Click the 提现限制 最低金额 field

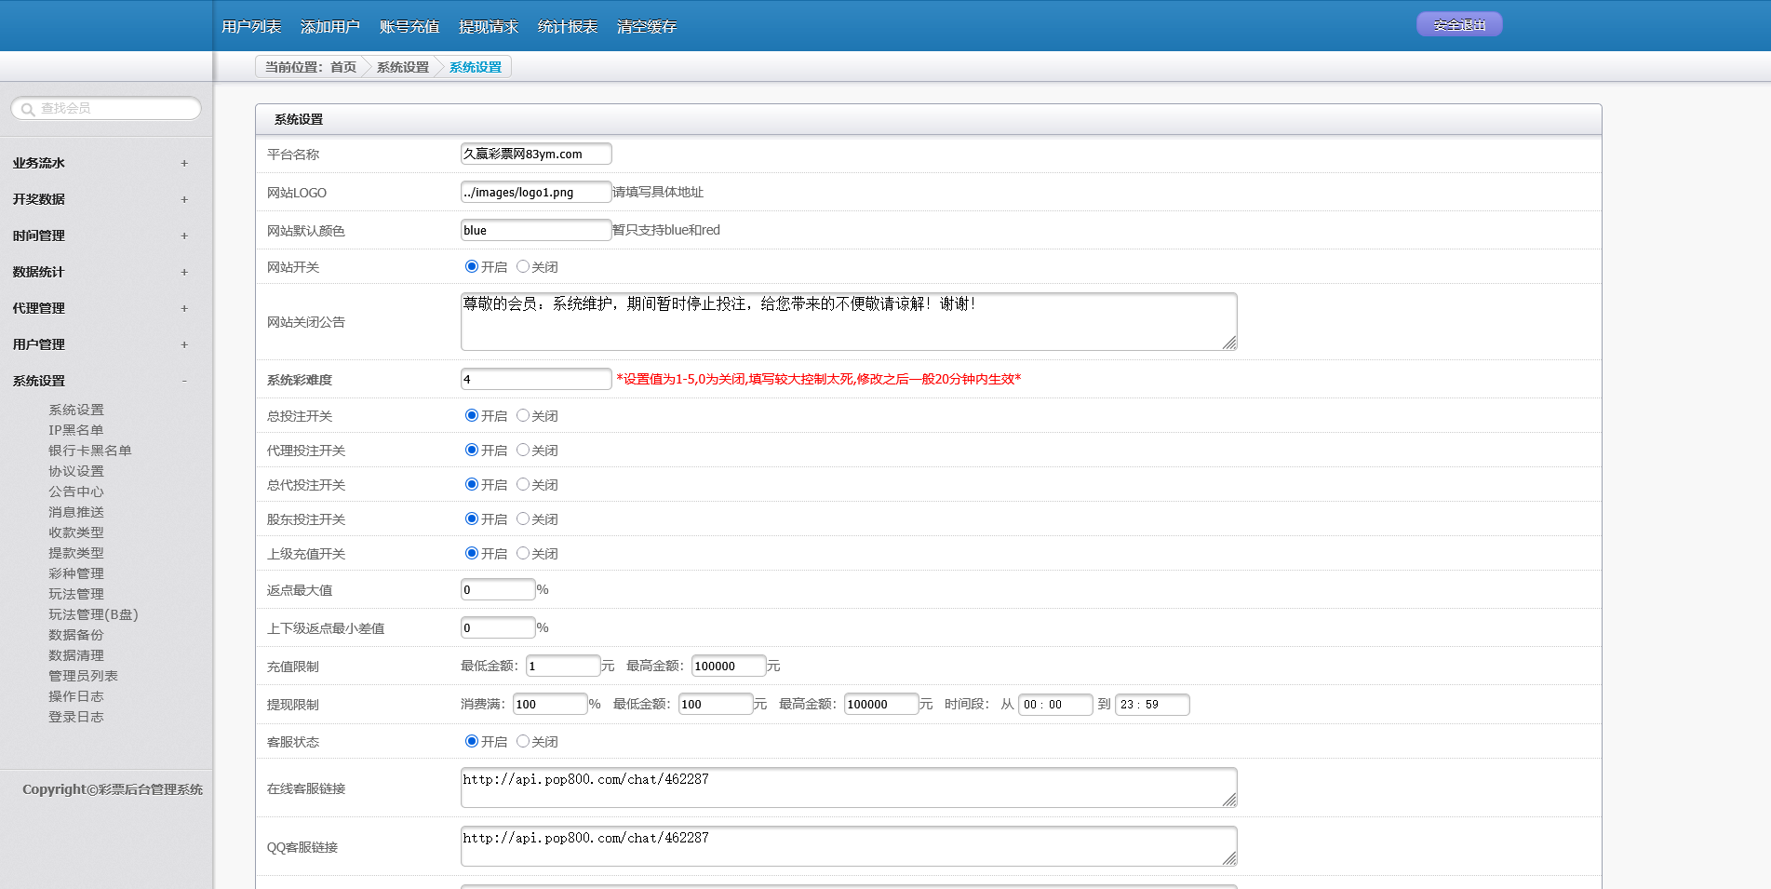[x=716, y=704]
